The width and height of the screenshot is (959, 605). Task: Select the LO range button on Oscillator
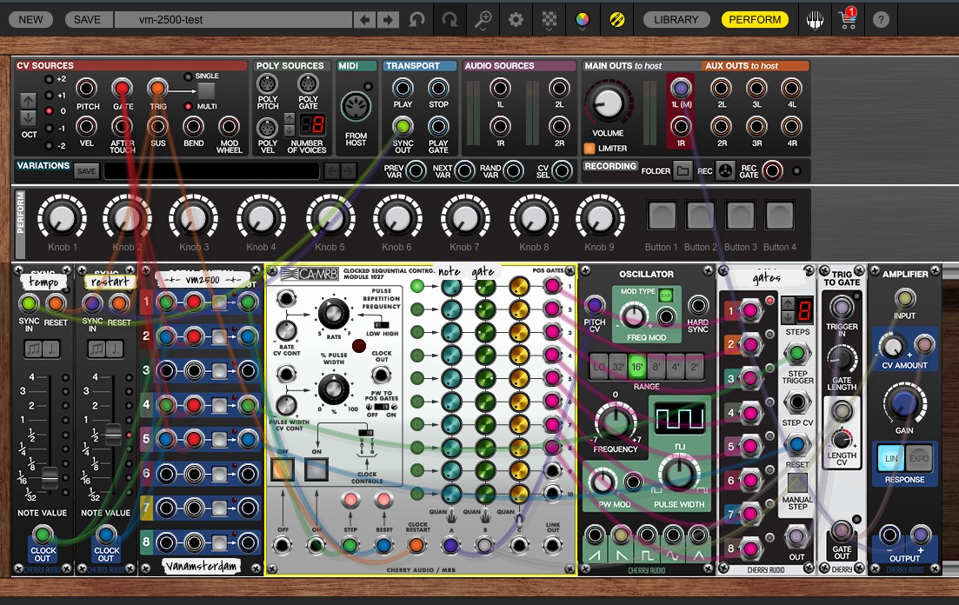[599, 367]
